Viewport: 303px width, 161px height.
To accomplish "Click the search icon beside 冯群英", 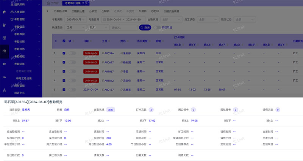I will [x=122, y=90].
